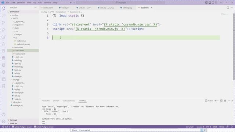Image resolution: width=235 pixels, height=132 pixels.
Task: Open the Edit menu
Action: [x=13, y=3]
